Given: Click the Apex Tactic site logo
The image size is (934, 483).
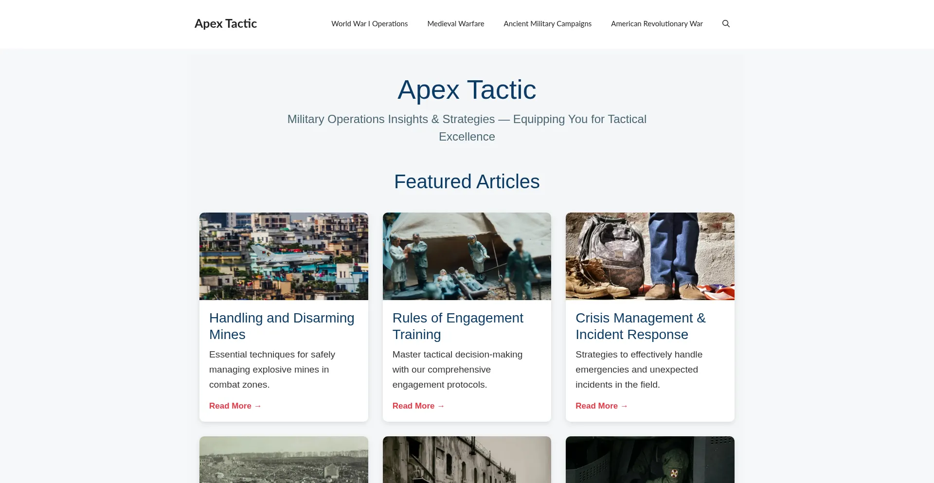Looking at the screenshot, I should coord(225,23).
